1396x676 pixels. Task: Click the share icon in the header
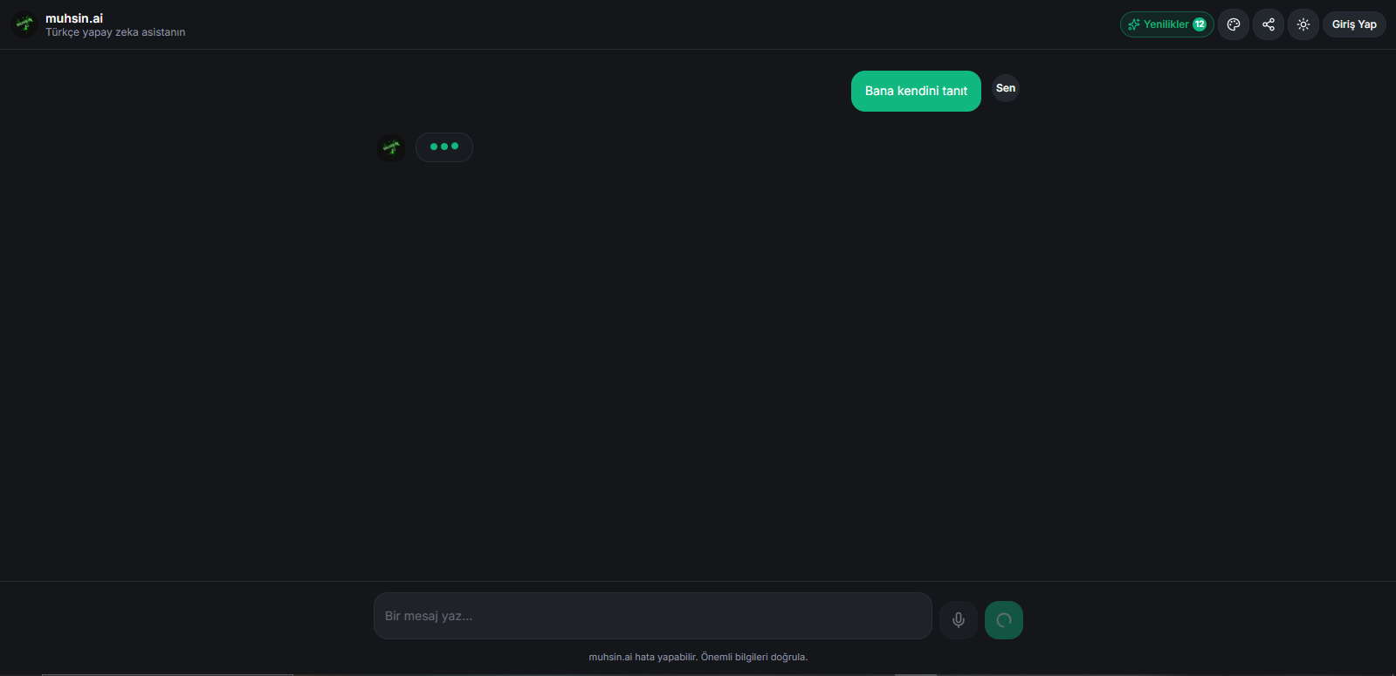click(1269, 24)
